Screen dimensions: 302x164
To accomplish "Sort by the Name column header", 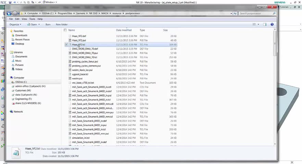I will [72, 30].
